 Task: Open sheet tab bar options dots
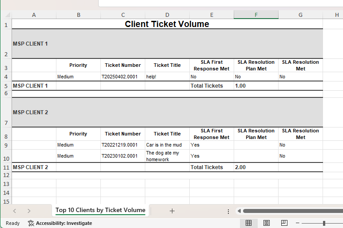[228, 211]
